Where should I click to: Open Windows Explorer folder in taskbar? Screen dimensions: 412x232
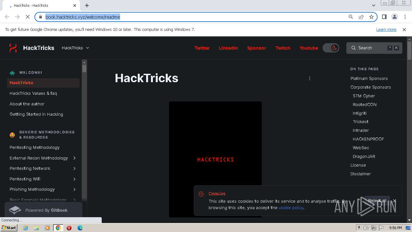point(36,228)
